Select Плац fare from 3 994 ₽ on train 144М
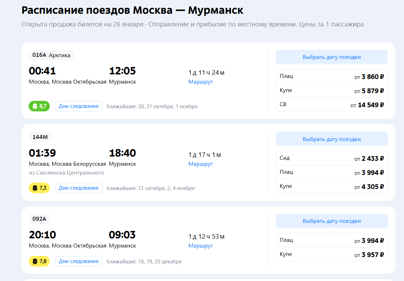 click(x=332, y=172)
